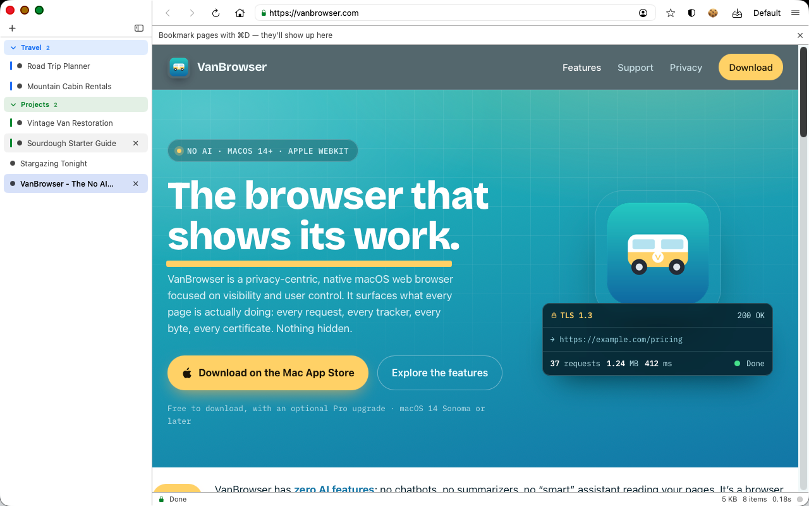Click the 37 requests text
Screen dimensions: 809x506
coord(575,364)
